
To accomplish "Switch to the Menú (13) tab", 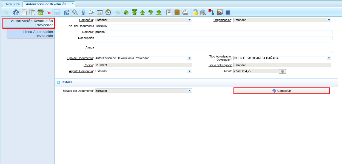I will pyautogui.click(x=13, y=4).
